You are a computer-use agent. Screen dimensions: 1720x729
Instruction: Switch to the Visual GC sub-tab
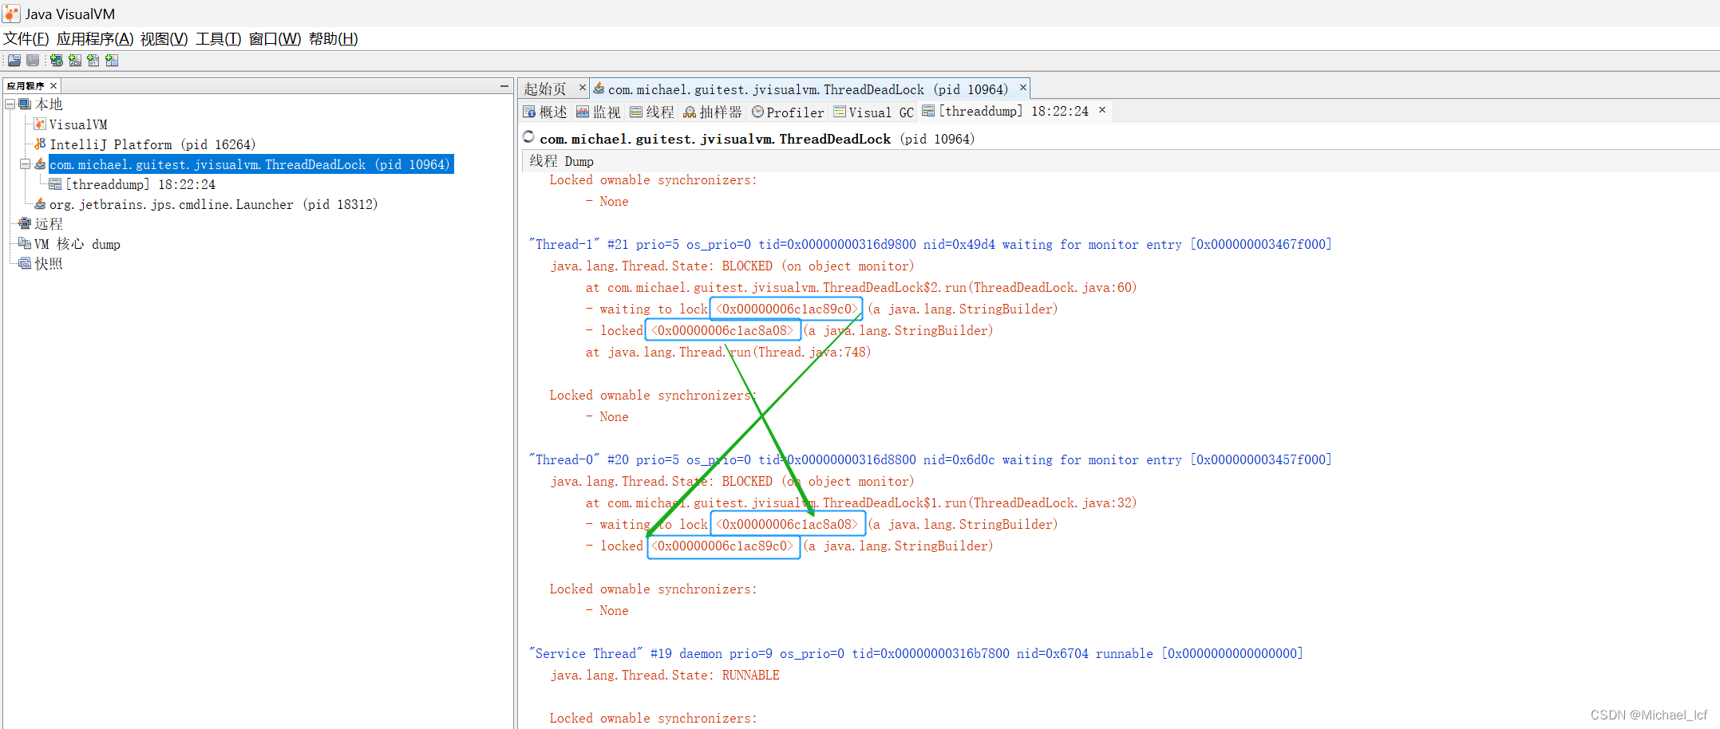click(x=874, y=112)
